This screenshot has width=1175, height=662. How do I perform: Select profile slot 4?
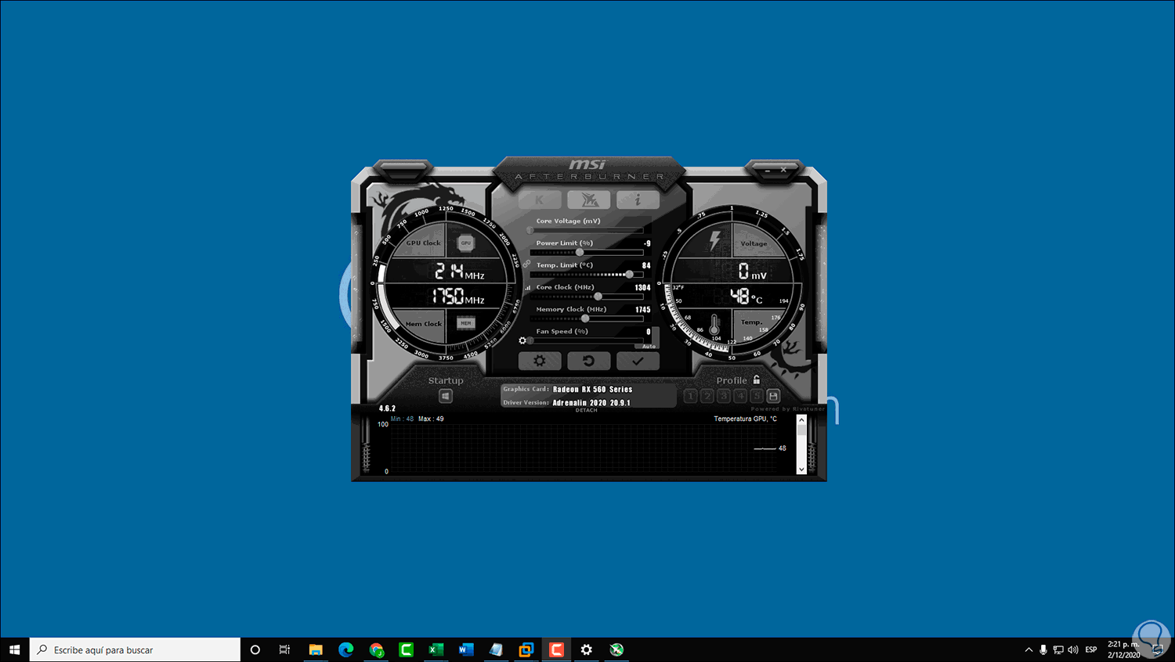click(x=740, y=396)
